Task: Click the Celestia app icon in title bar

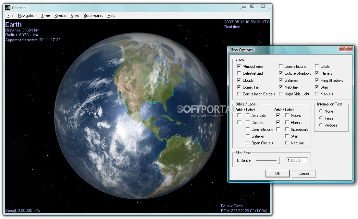Action: click(8, 8)
